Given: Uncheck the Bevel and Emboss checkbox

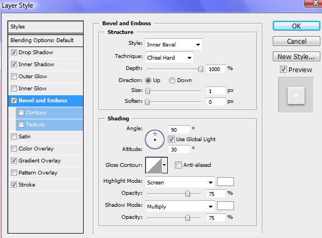Looking at the screenshot, I should click(14, 101).
